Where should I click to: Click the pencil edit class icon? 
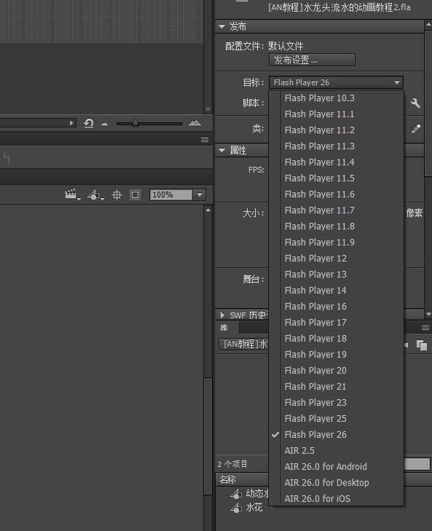(416, 129)
